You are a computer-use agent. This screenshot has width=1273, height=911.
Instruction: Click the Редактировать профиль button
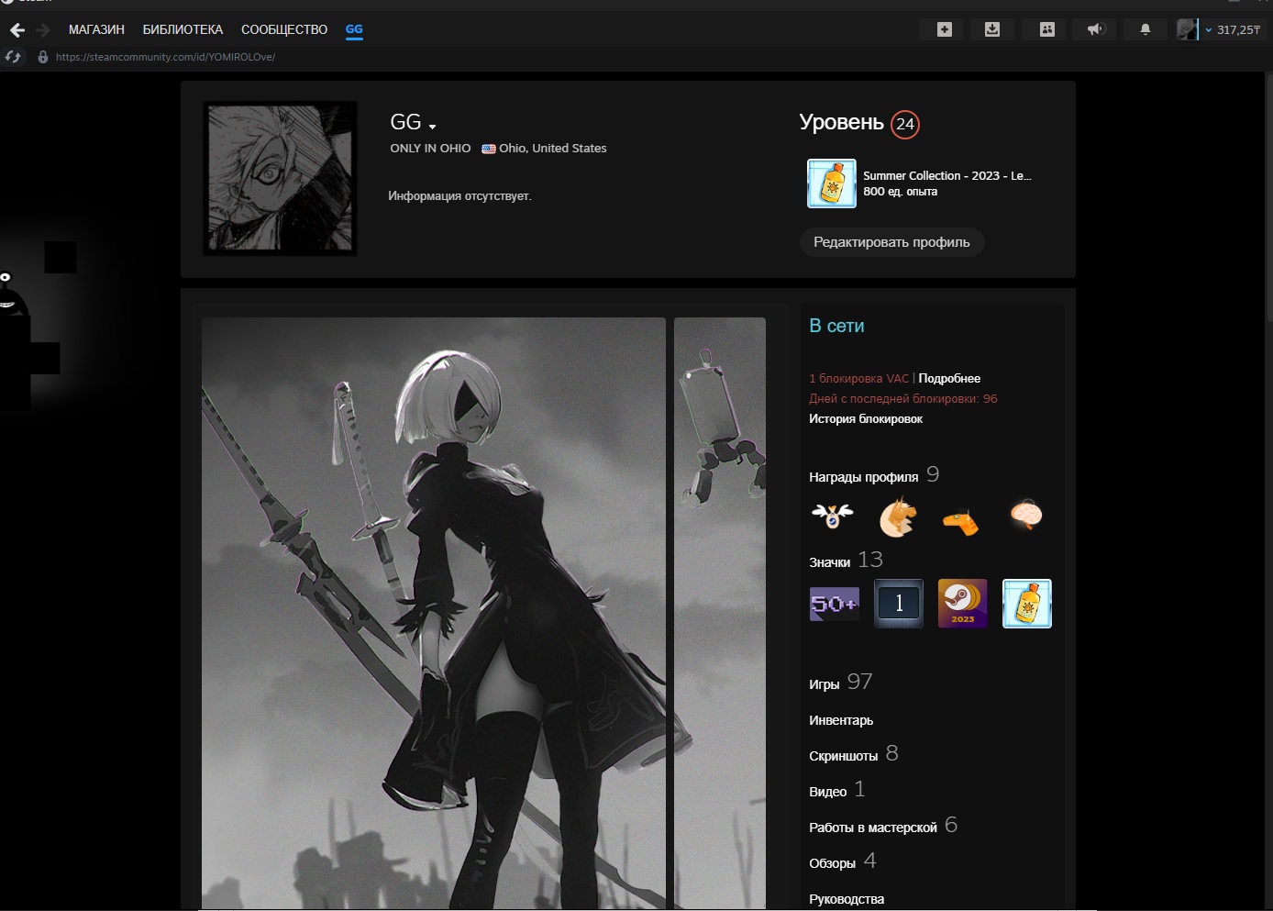(x=891, y=242)
